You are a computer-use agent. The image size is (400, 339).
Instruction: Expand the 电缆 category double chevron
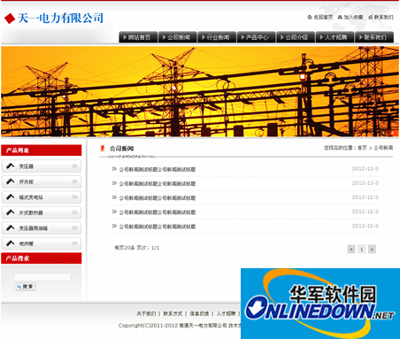click(x=74, y=243)
